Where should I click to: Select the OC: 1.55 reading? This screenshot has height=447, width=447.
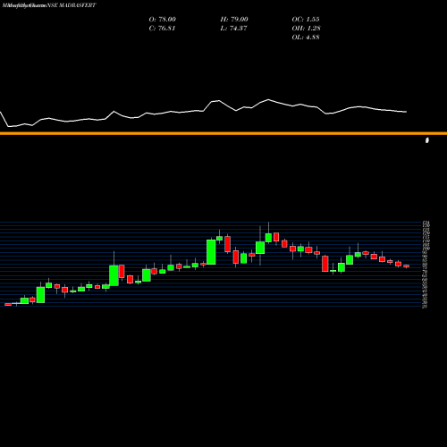pyautogui.click(x=306, y=20)
